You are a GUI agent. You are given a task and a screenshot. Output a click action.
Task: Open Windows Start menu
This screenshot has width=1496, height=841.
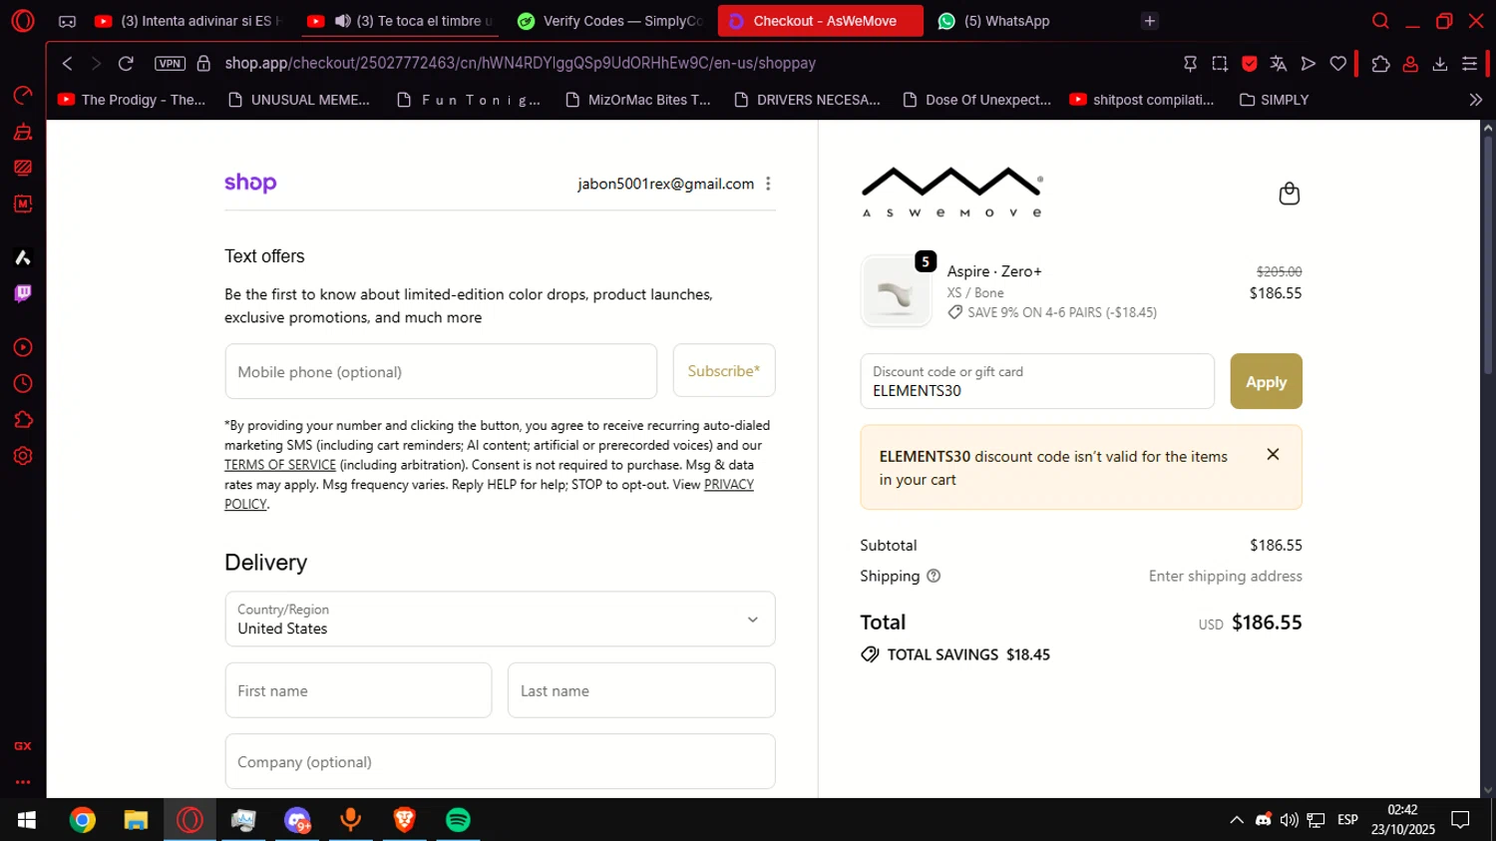(x=27, y=820)
